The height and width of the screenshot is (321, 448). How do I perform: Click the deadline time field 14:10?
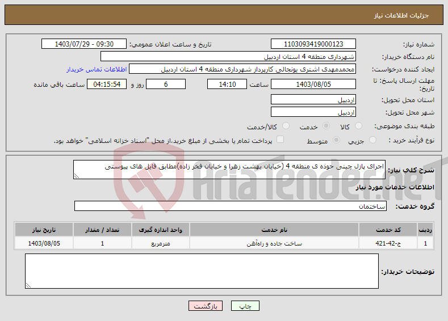(x=227, y=84)
